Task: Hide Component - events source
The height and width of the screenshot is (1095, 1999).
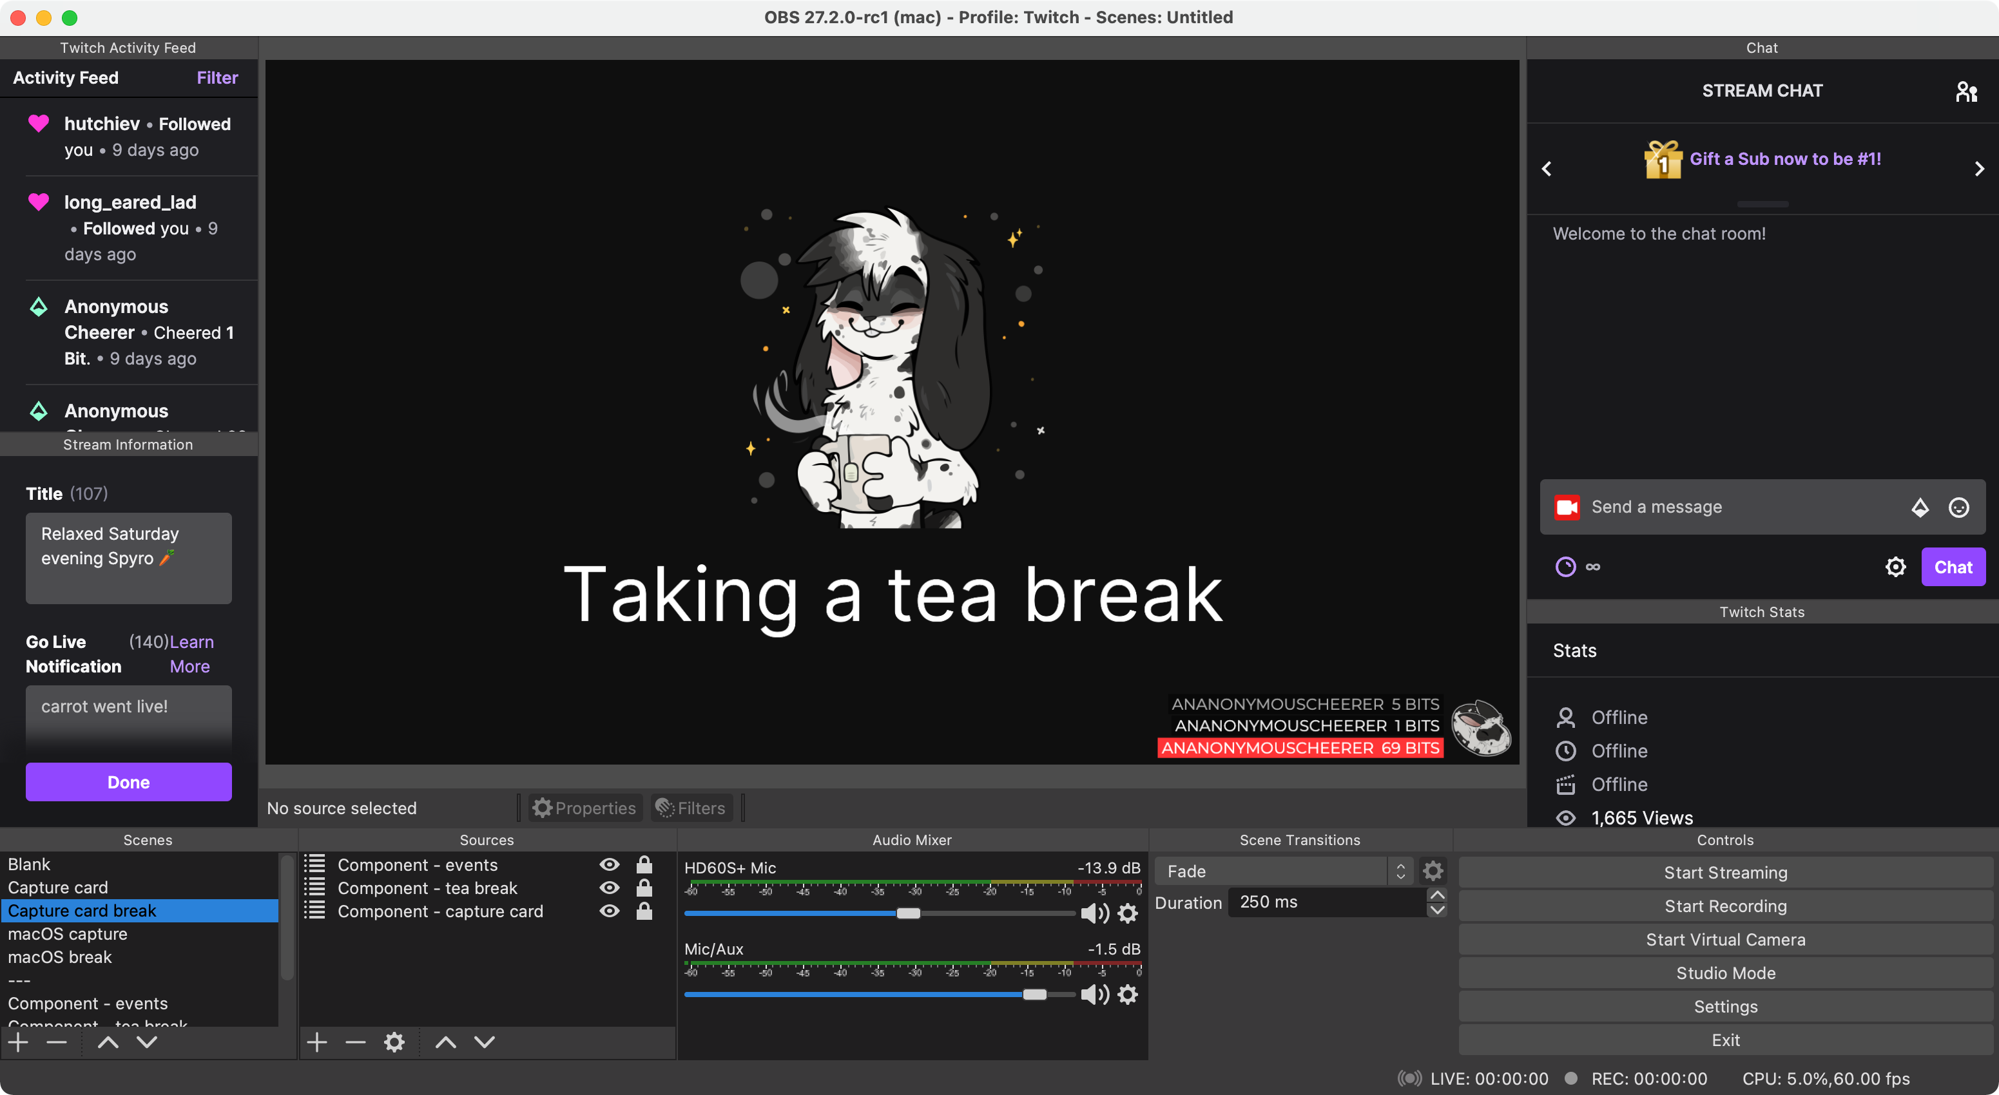Action: 609,864
